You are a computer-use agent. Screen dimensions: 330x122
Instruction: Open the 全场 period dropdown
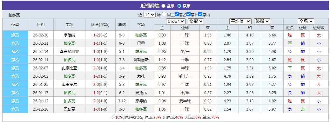[306, 22]
